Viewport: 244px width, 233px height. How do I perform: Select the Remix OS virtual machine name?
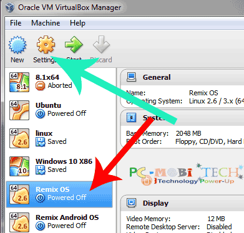52,189
